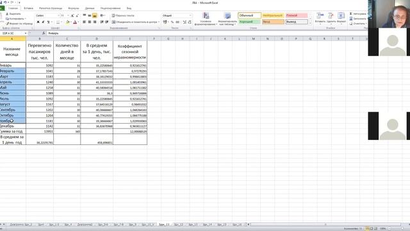
Task: Click the Increase Decimal icon
Action: coord(184,22)
